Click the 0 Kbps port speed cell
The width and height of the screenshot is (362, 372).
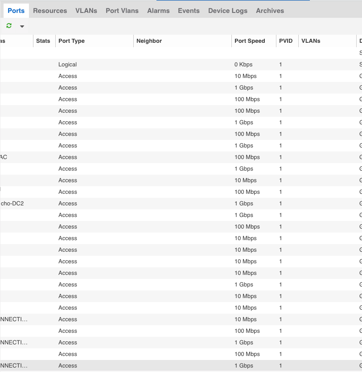point(243,65)
